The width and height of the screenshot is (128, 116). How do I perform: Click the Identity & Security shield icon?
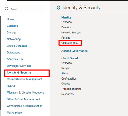pyautogui.click(x=58, y=8)
